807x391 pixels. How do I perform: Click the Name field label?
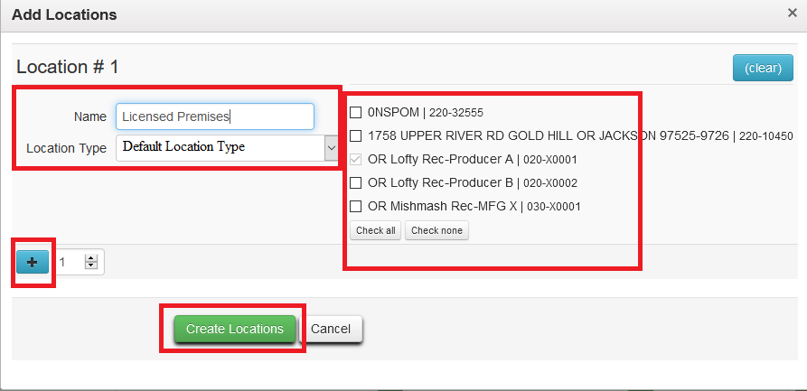pos(89,117)
